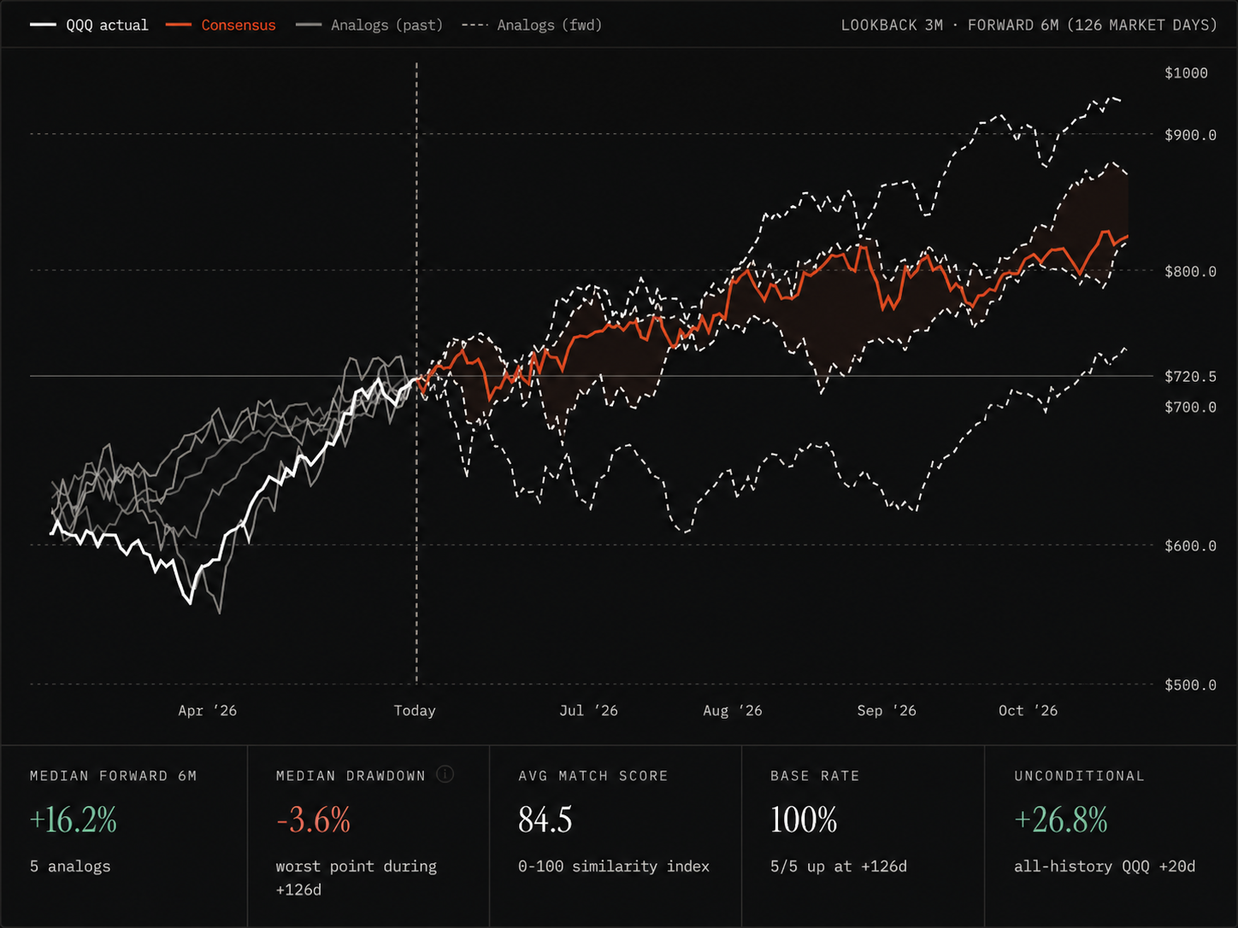
Task: Toggle the Analogs (past) legend entry
Action: pyautogui.click(x=369, y=26)
